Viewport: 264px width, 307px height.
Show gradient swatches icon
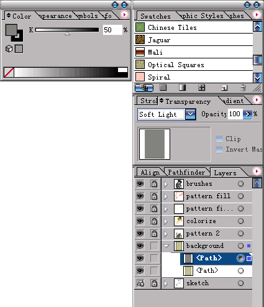coord(182,88)
